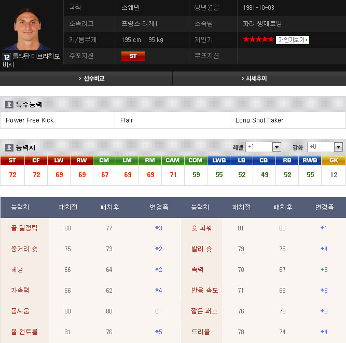Click the CM position header
This screenshot has height=343, width=346.
(104, 160)
